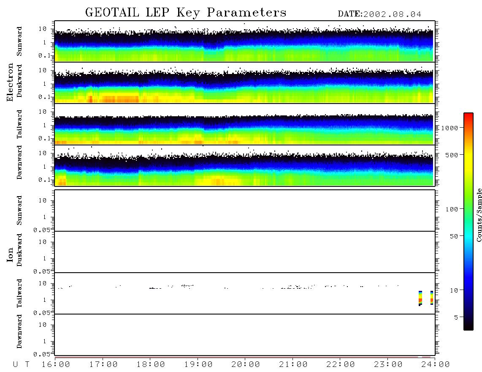Click the 17:00 time axis label

pos(103,364)
